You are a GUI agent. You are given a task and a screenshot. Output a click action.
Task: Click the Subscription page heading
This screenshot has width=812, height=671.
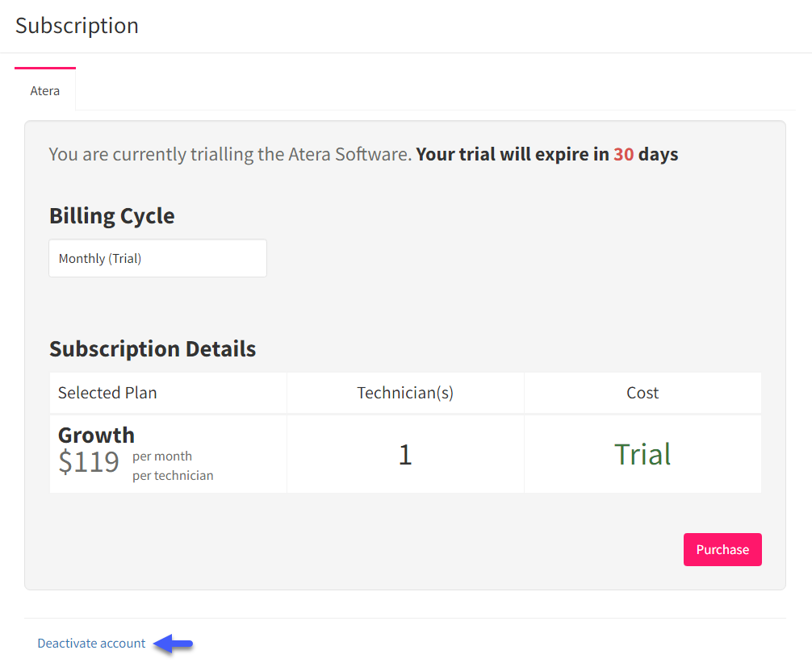[x=77, y=26]
